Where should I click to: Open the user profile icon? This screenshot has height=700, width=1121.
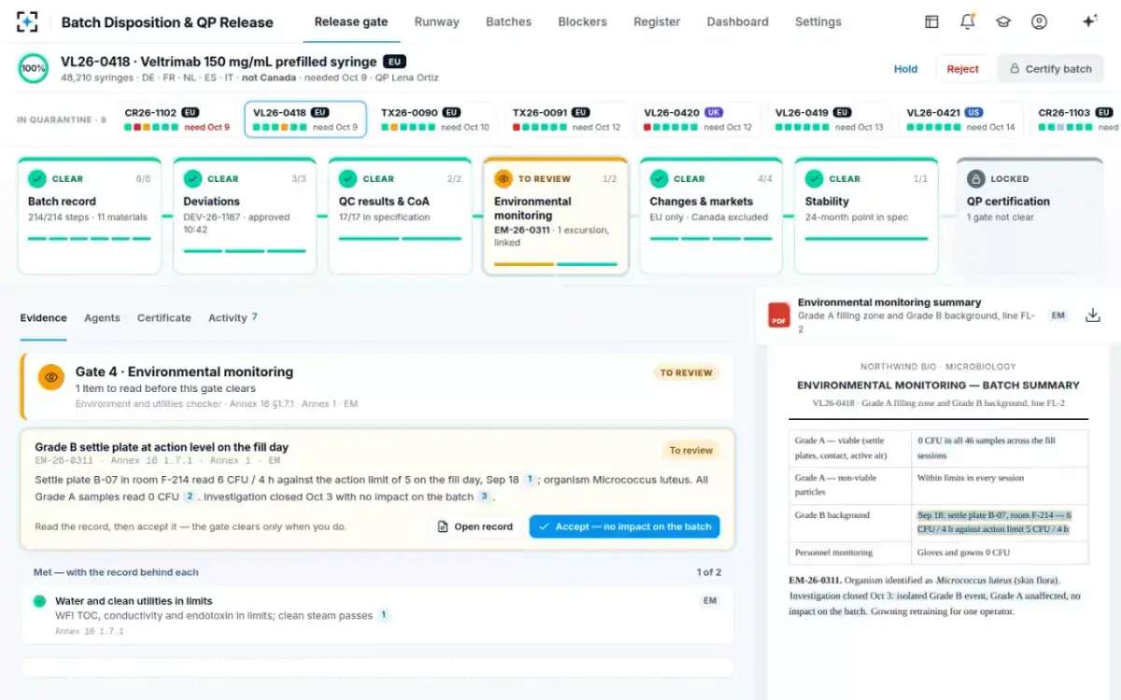pos(1039,21)
